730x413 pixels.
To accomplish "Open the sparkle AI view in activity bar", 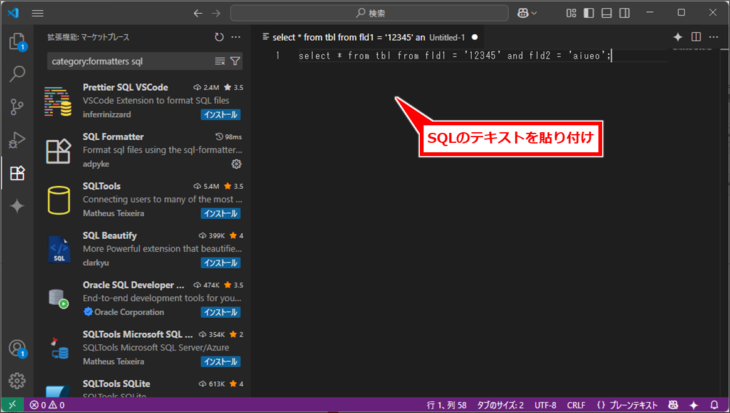I will coord(17,206).
